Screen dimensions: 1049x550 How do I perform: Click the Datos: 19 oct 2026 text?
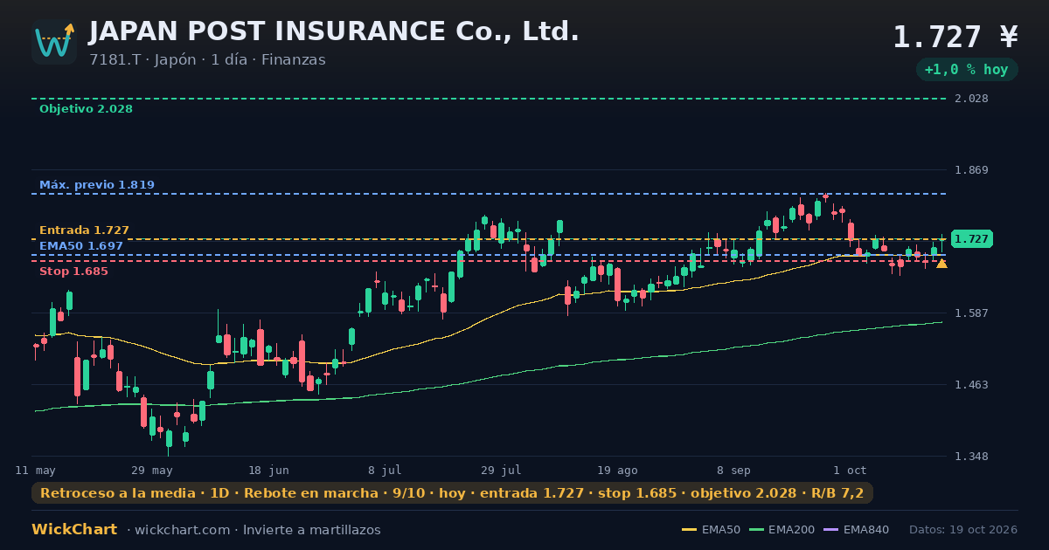(963, 530)
